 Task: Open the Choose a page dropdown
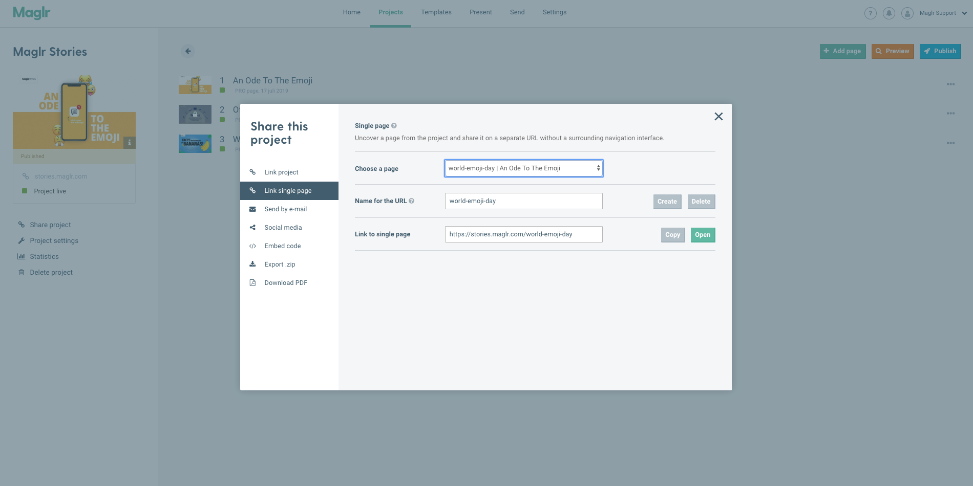[x=523, y=168]
